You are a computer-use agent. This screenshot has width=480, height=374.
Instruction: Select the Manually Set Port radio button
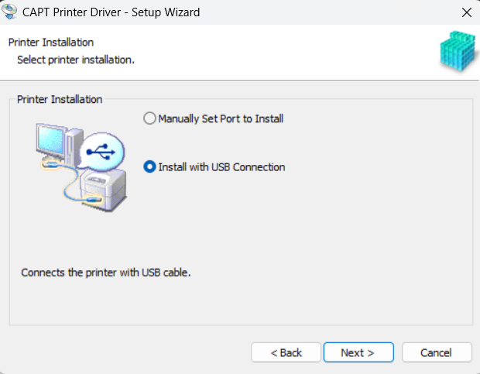click(149, 119)
